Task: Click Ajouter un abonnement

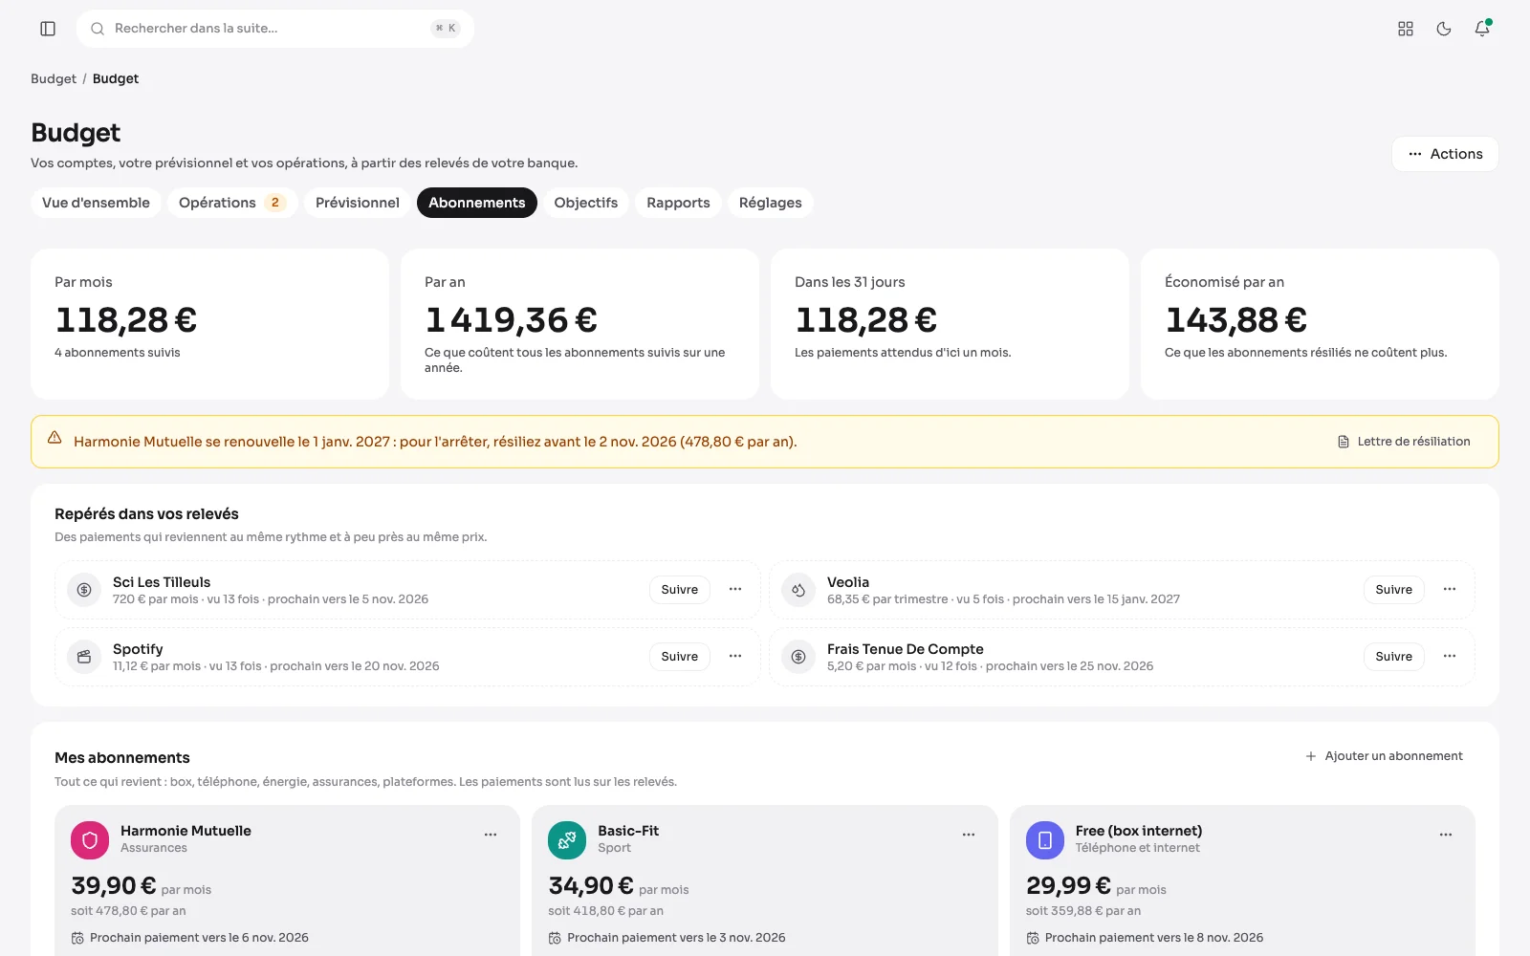Action: tap(1384, 756)
